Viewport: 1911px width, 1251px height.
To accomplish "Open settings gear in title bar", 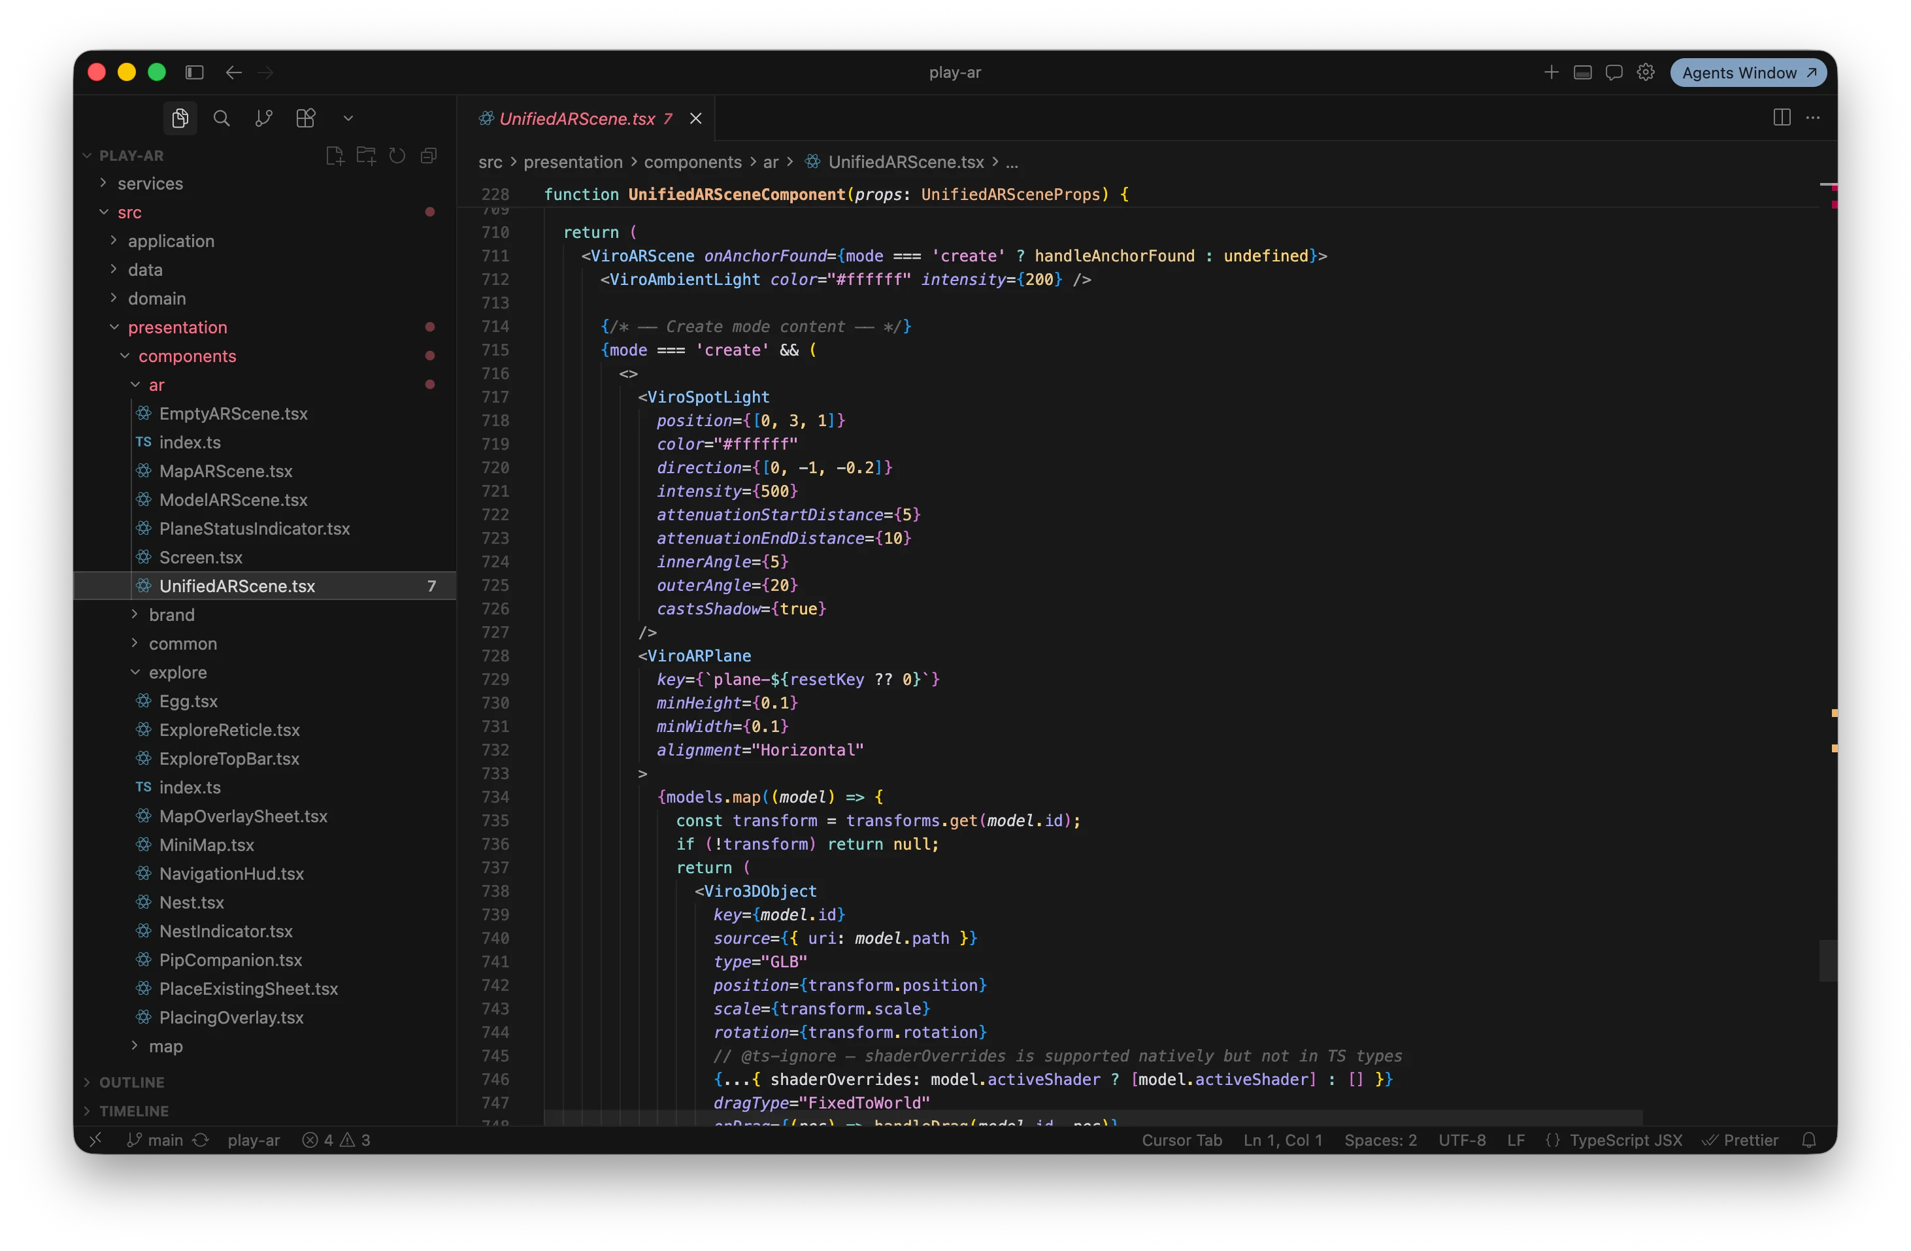I will 1645,73.
